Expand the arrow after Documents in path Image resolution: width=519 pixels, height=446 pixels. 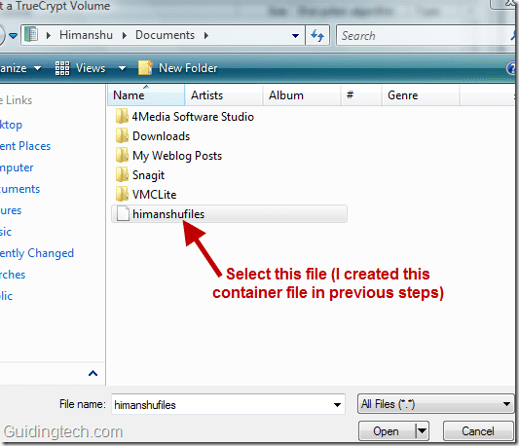click(206, 35)
